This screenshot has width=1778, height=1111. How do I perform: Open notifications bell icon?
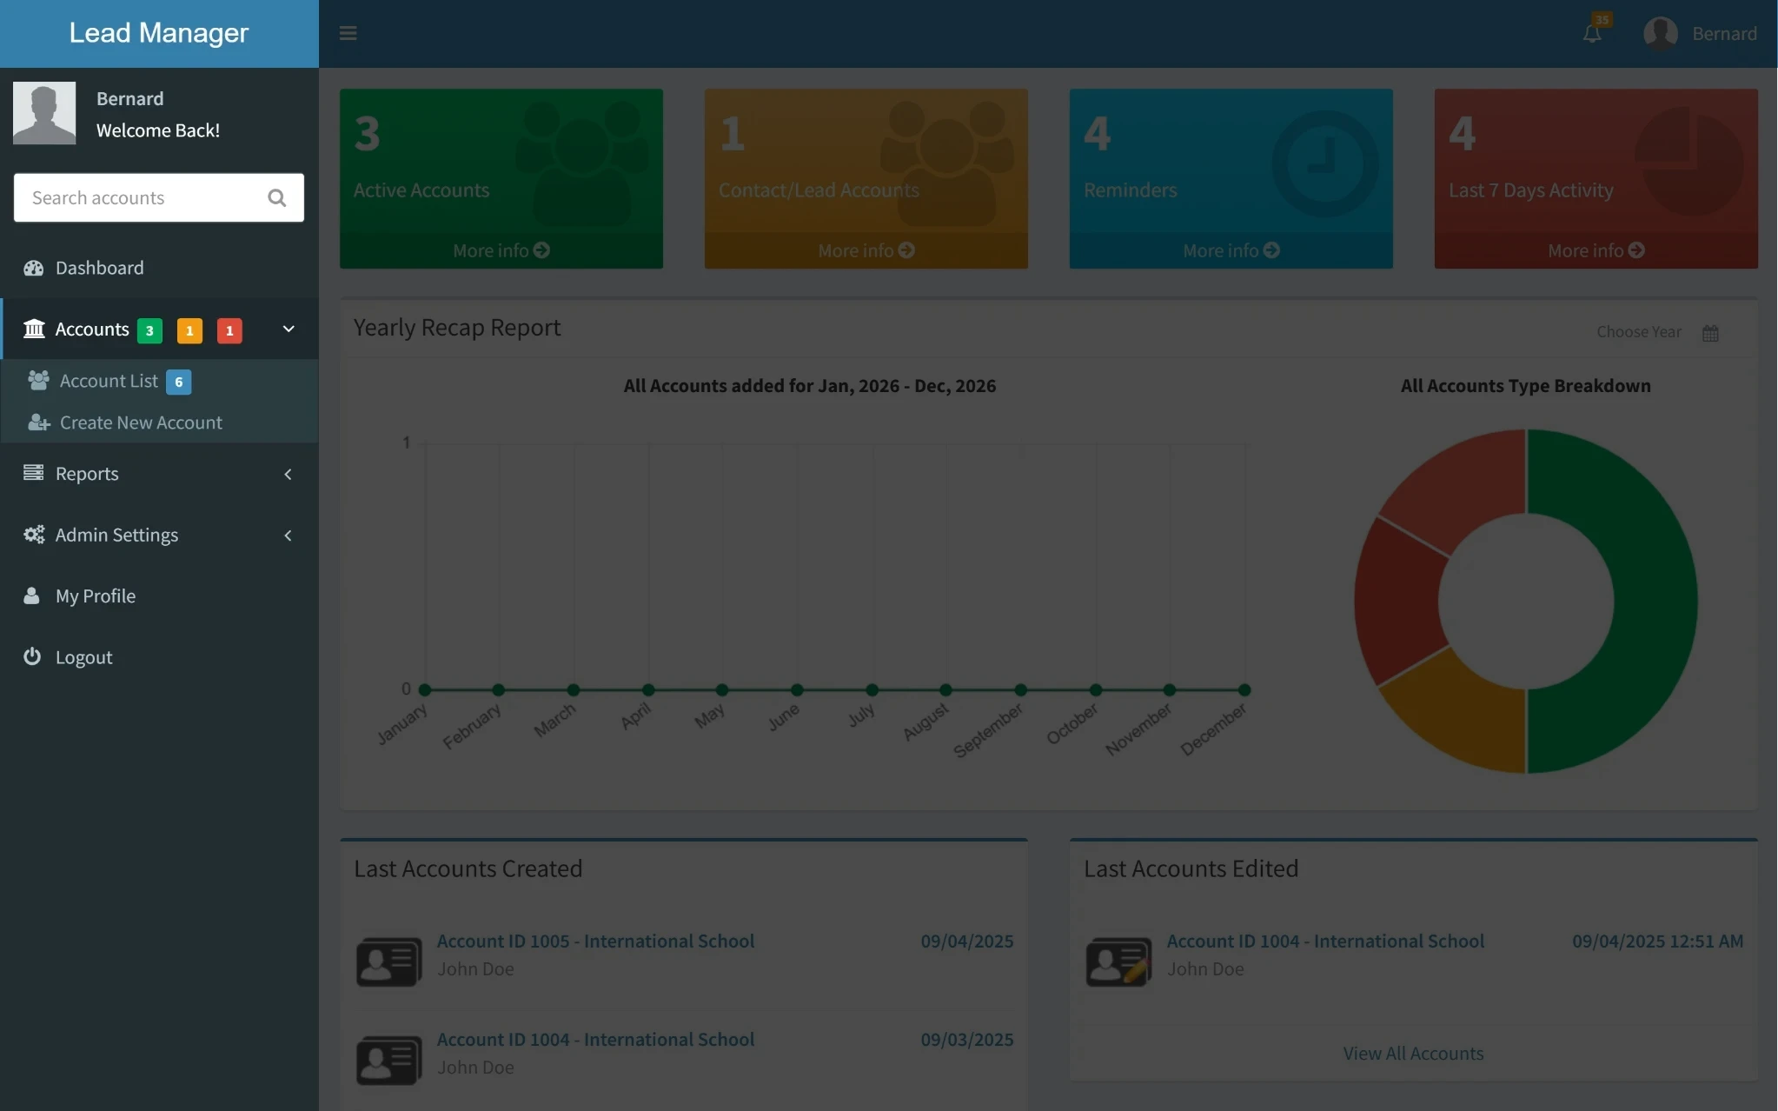(x=1591, y=34)
